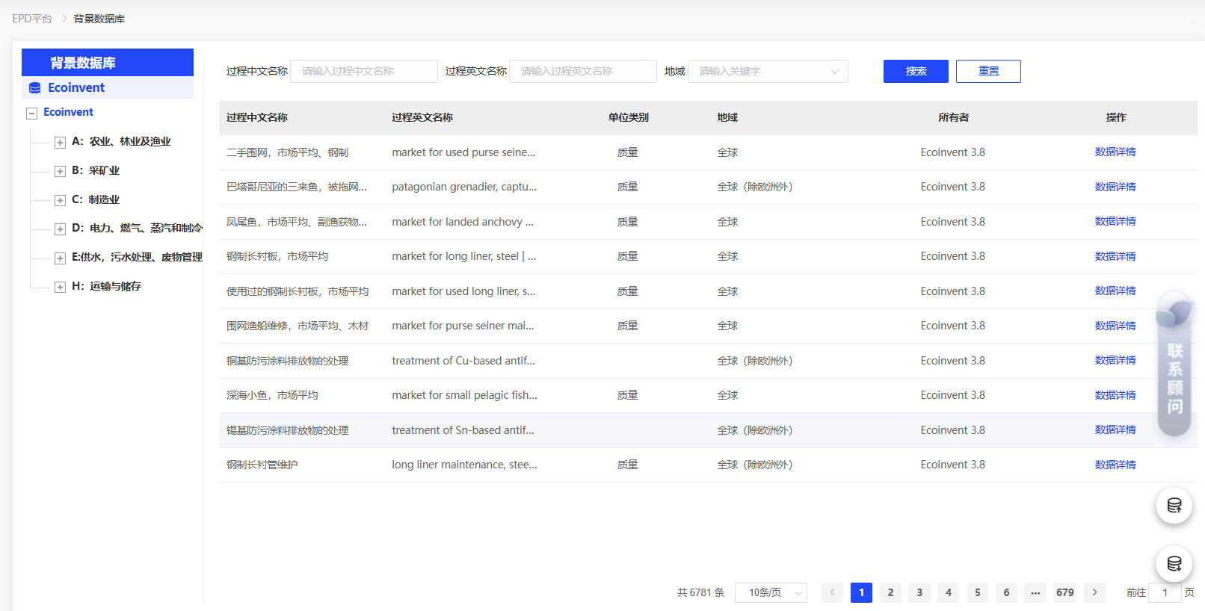Open the upper floating database icon button
The width and height of the screenshot is (1205, 611).
click(x=1174, y=506)
